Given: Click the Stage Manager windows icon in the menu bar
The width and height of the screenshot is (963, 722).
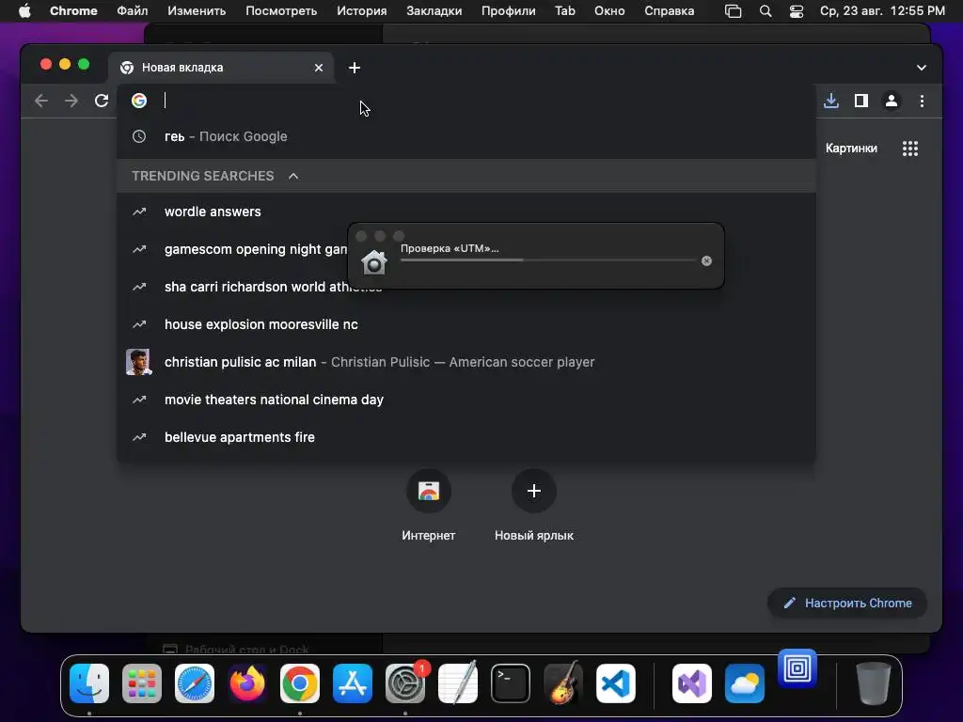Looking at the screenshot, I should coord(734,11).
